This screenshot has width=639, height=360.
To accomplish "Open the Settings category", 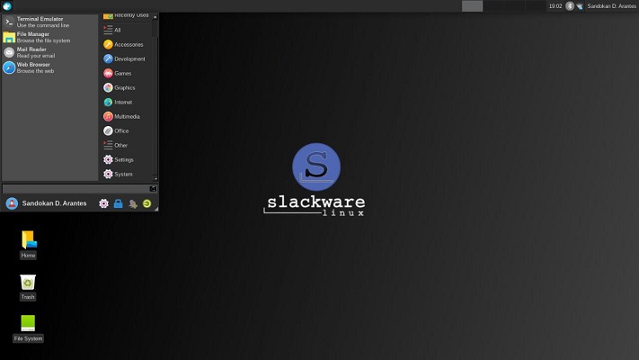I will [127, 159].
